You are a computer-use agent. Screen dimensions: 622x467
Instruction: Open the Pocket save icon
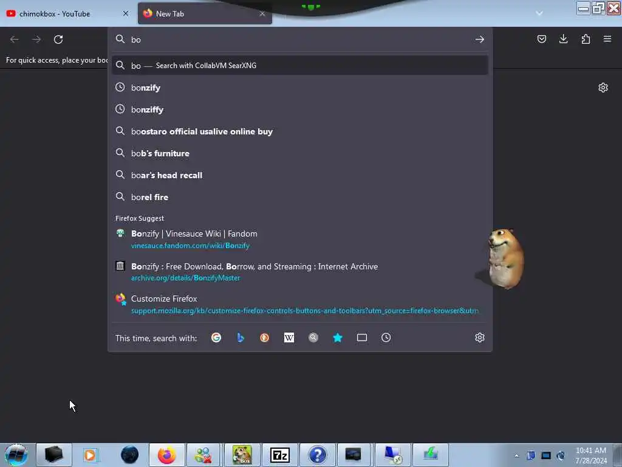[x=541, y=39]
